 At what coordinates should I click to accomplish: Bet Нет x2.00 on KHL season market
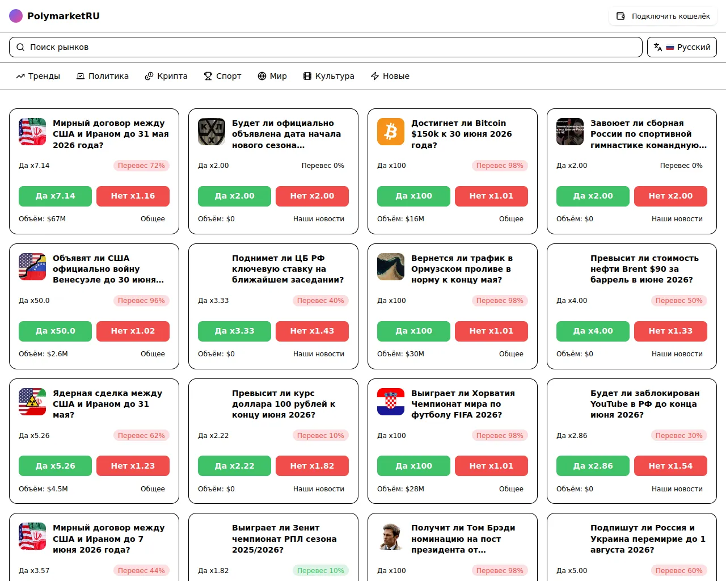(312, 196)
